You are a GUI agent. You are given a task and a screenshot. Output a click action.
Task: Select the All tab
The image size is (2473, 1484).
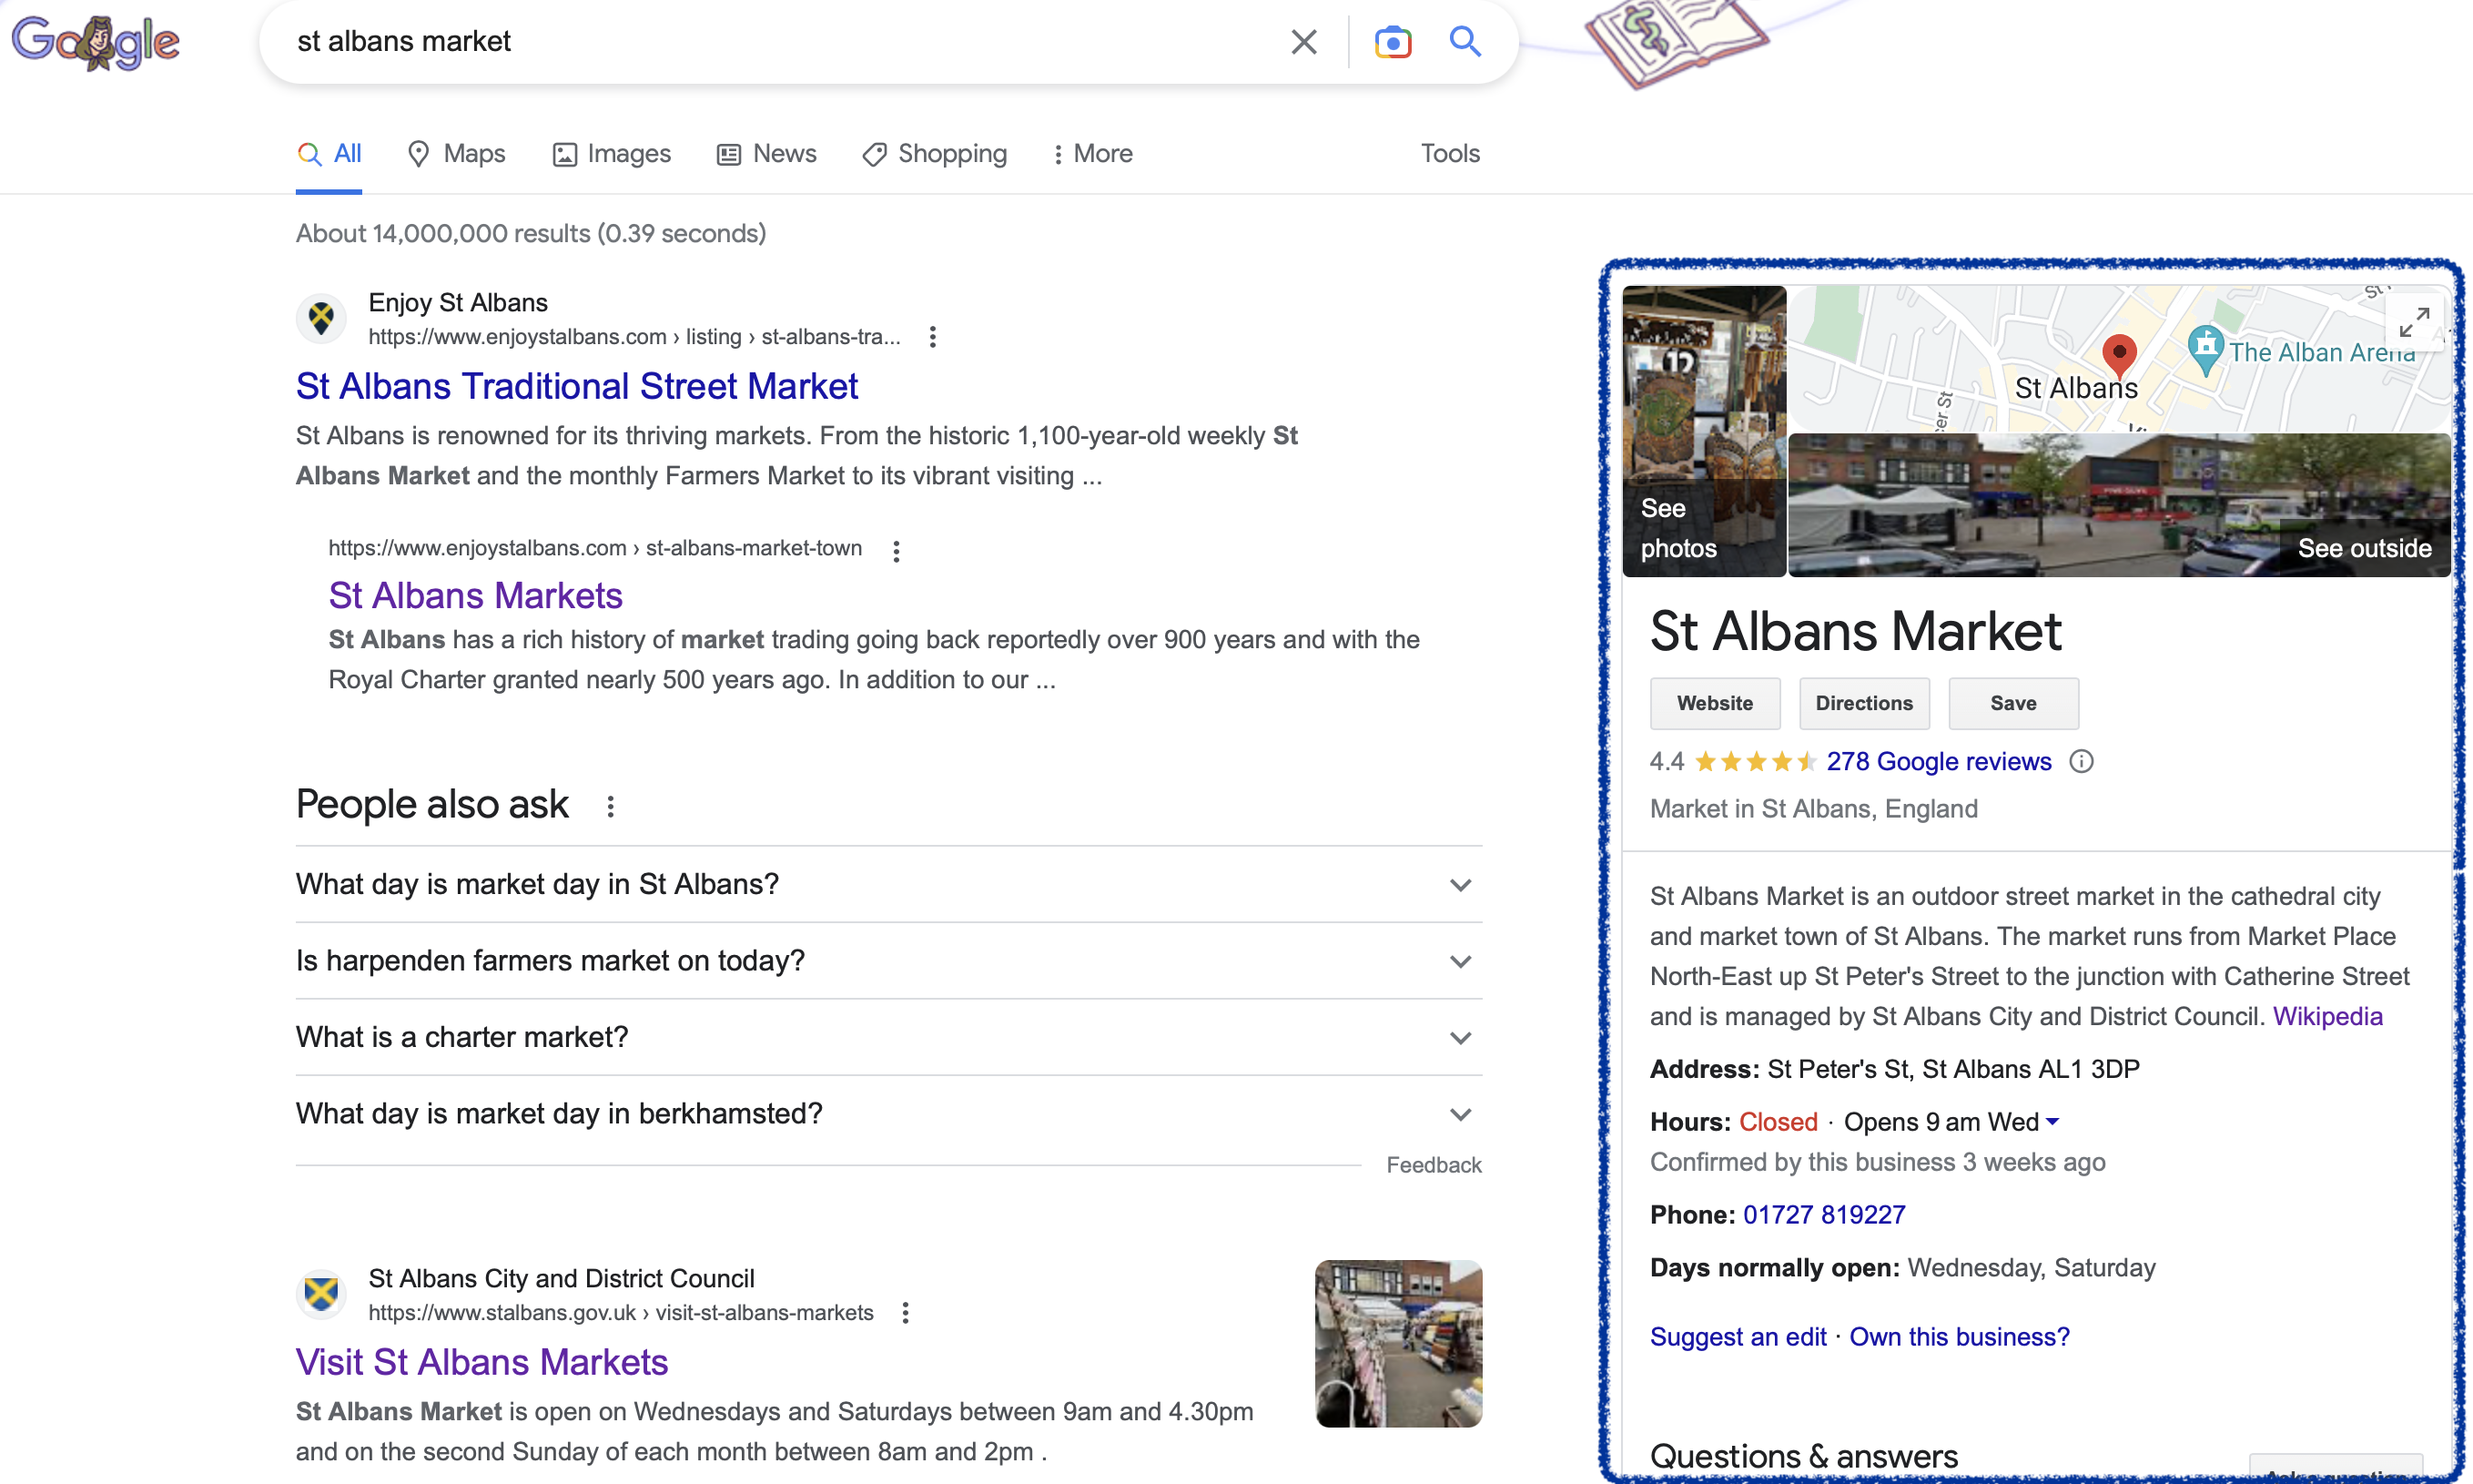pos(329,154)
